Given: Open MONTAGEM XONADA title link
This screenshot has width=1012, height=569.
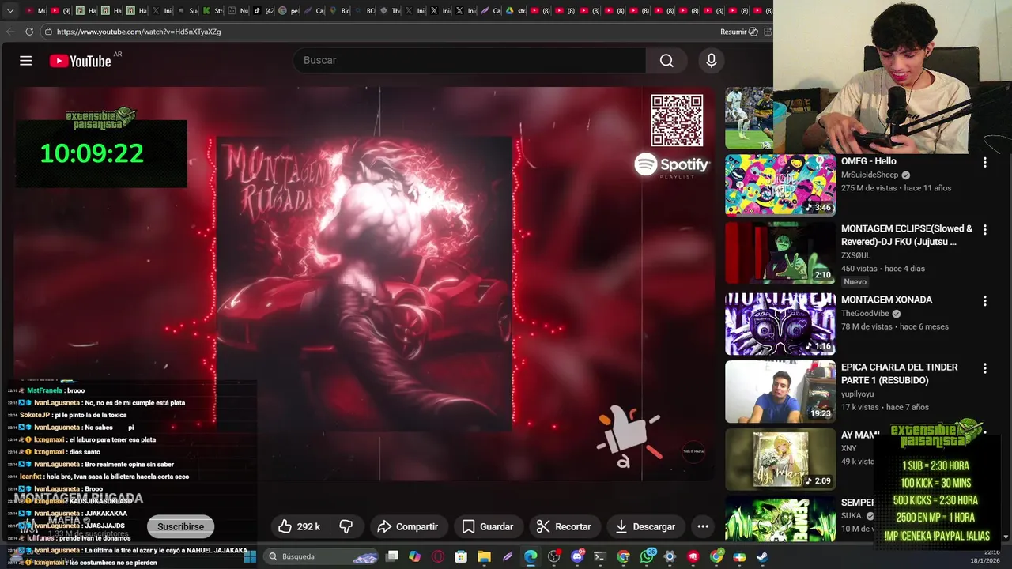Looking at the screenshot, I should (x=886, y=300).
